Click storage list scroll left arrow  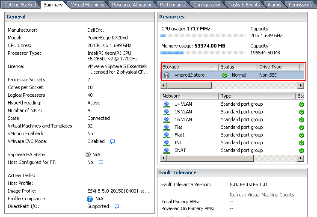pos(164,86)
